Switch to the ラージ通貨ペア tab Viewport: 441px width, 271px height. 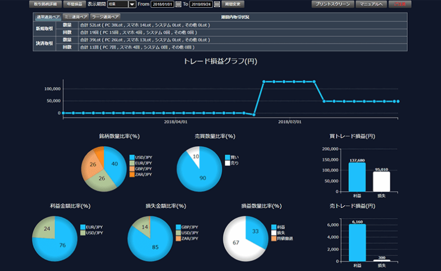[x=105, y=17]
